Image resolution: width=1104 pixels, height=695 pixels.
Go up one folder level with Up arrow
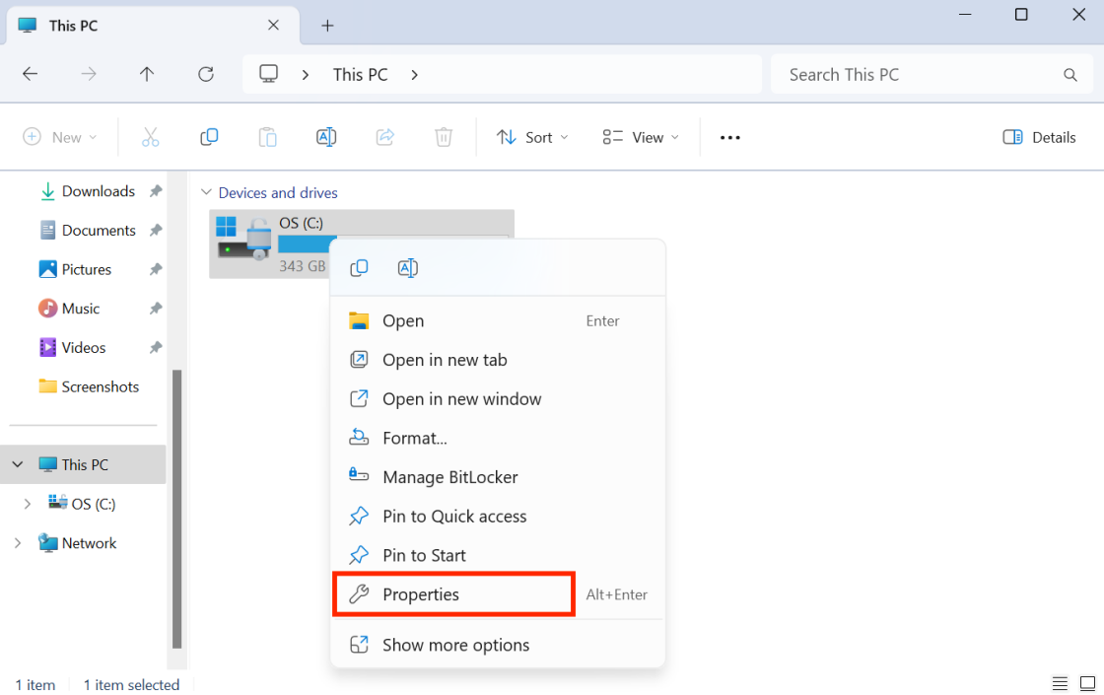point(147,74)
